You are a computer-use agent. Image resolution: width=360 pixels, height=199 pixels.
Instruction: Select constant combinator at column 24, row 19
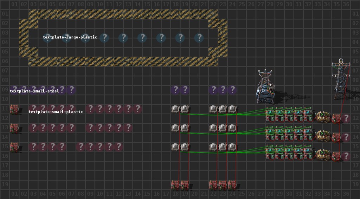232,185
